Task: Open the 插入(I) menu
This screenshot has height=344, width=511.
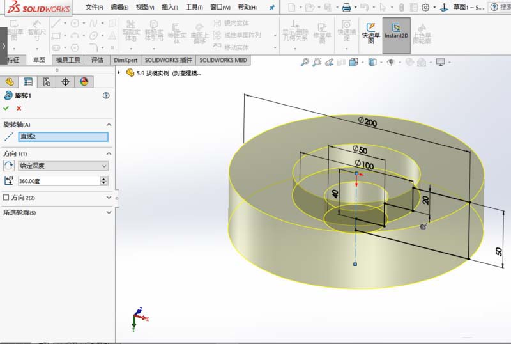Action: [170, 7]
